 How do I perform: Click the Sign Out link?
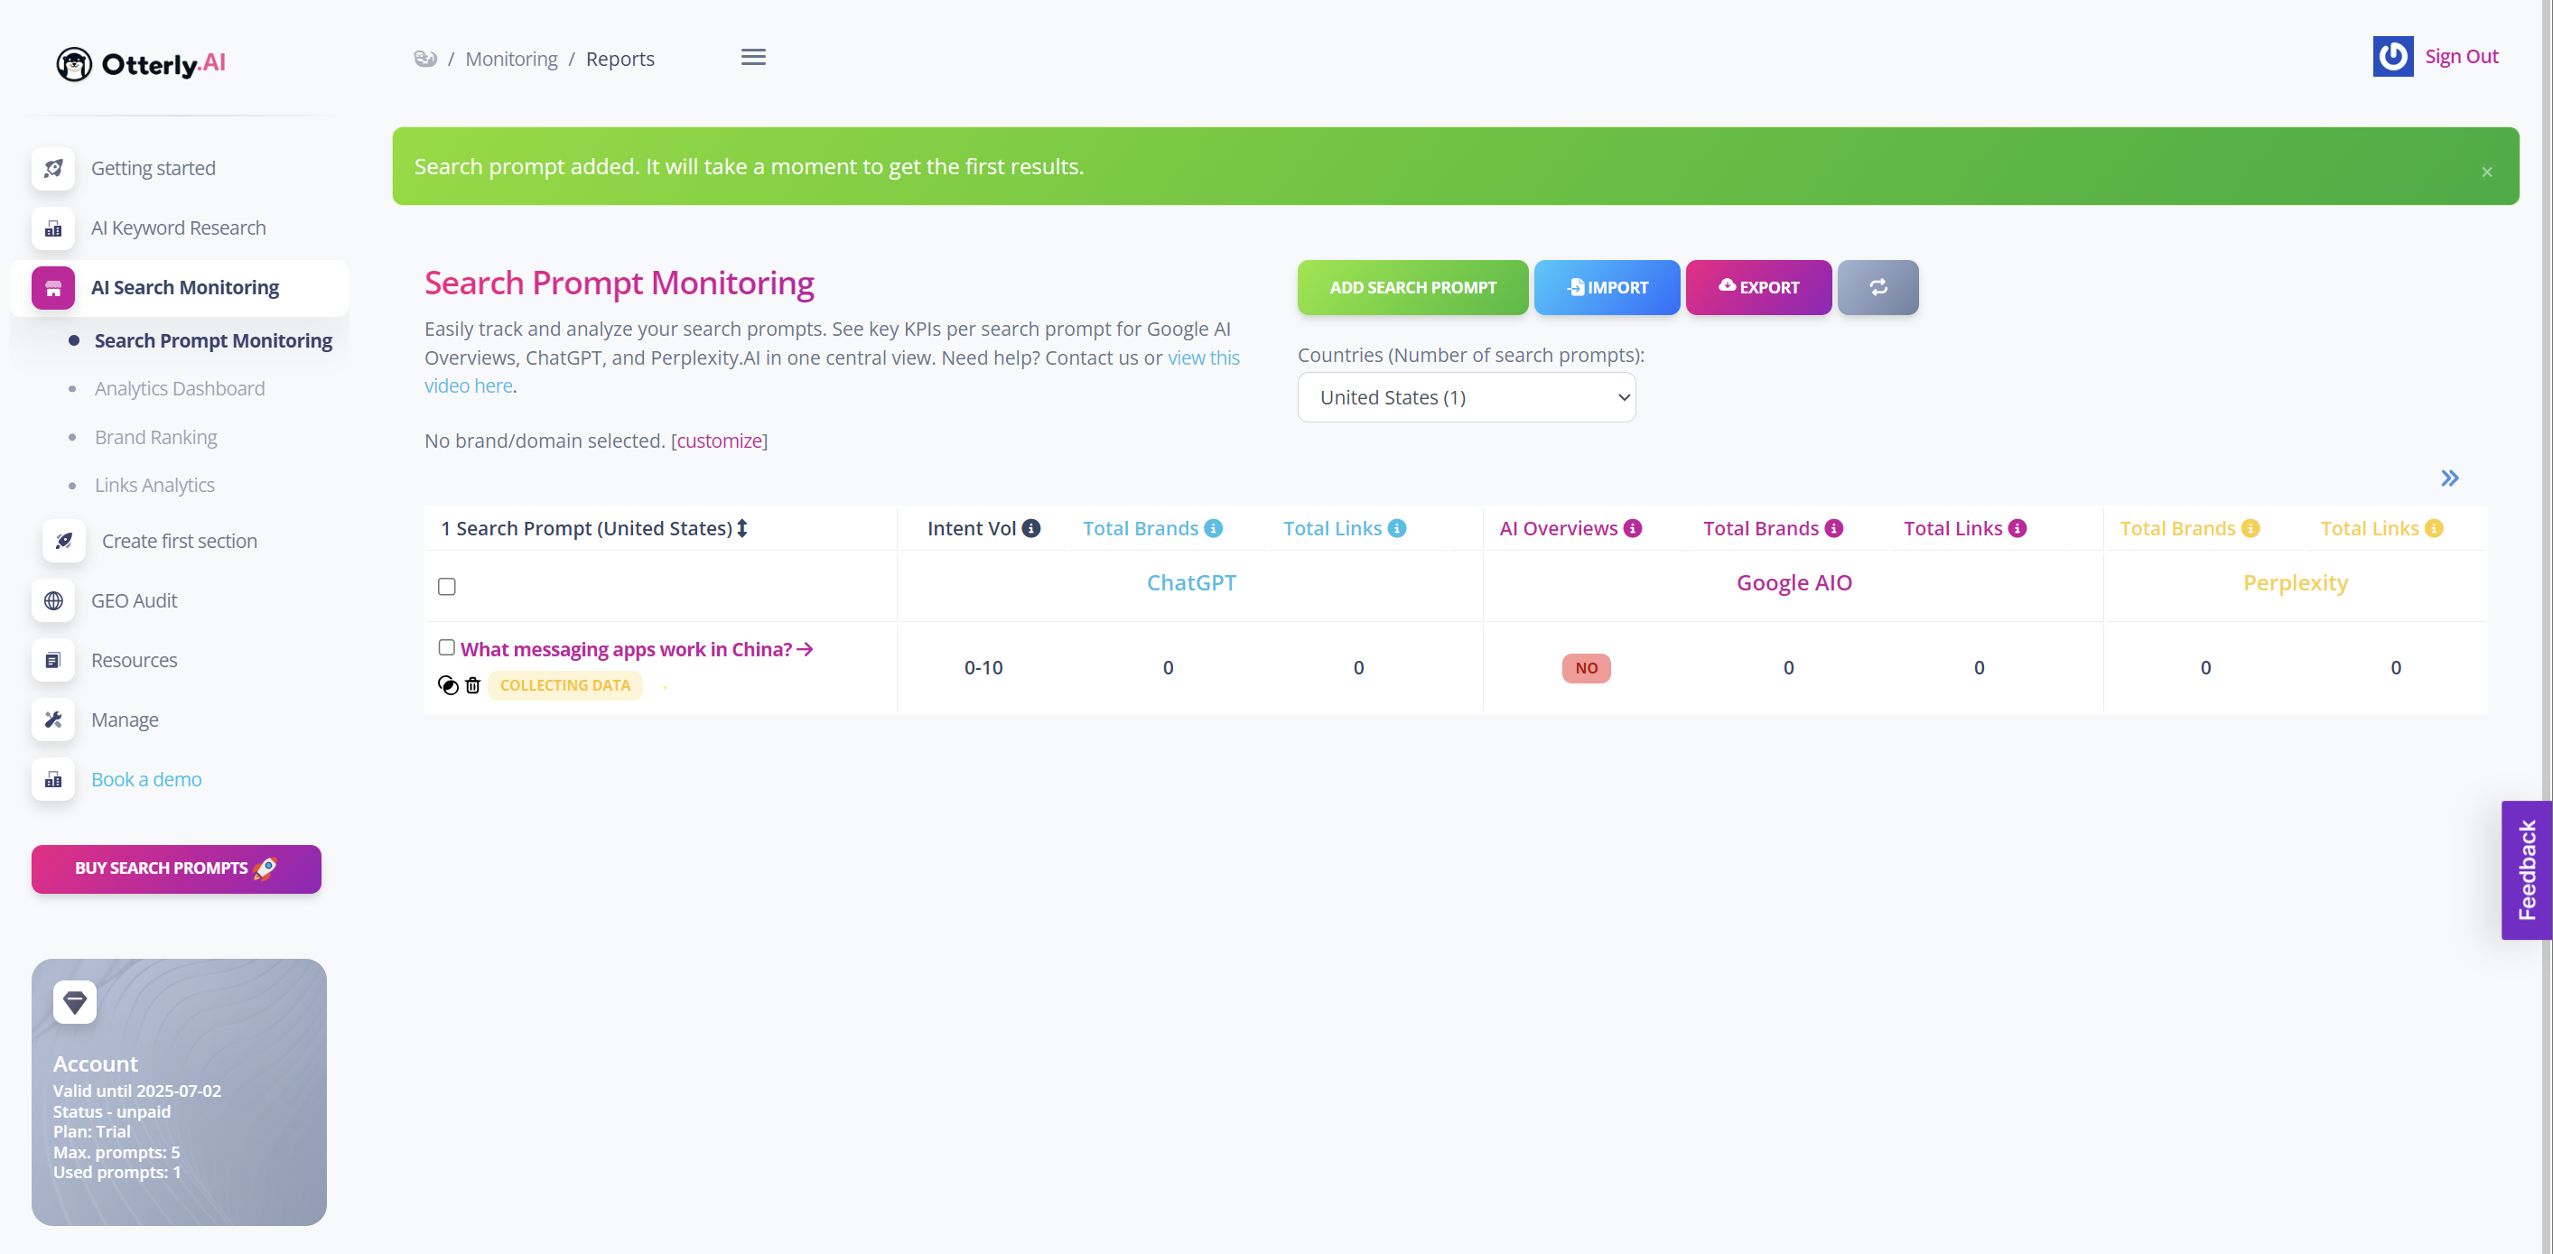(x=2461, y=57)
